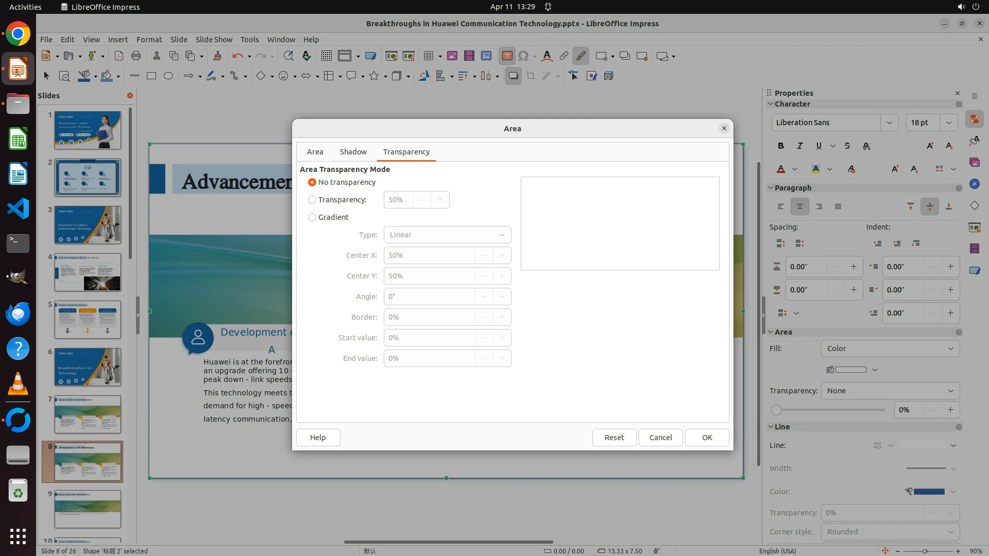Expand the font name Liberation Sans dropdown

coord(889,123)
